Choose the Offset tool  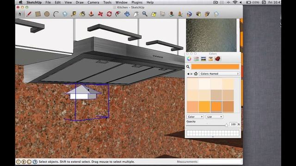tap(118, 14)
